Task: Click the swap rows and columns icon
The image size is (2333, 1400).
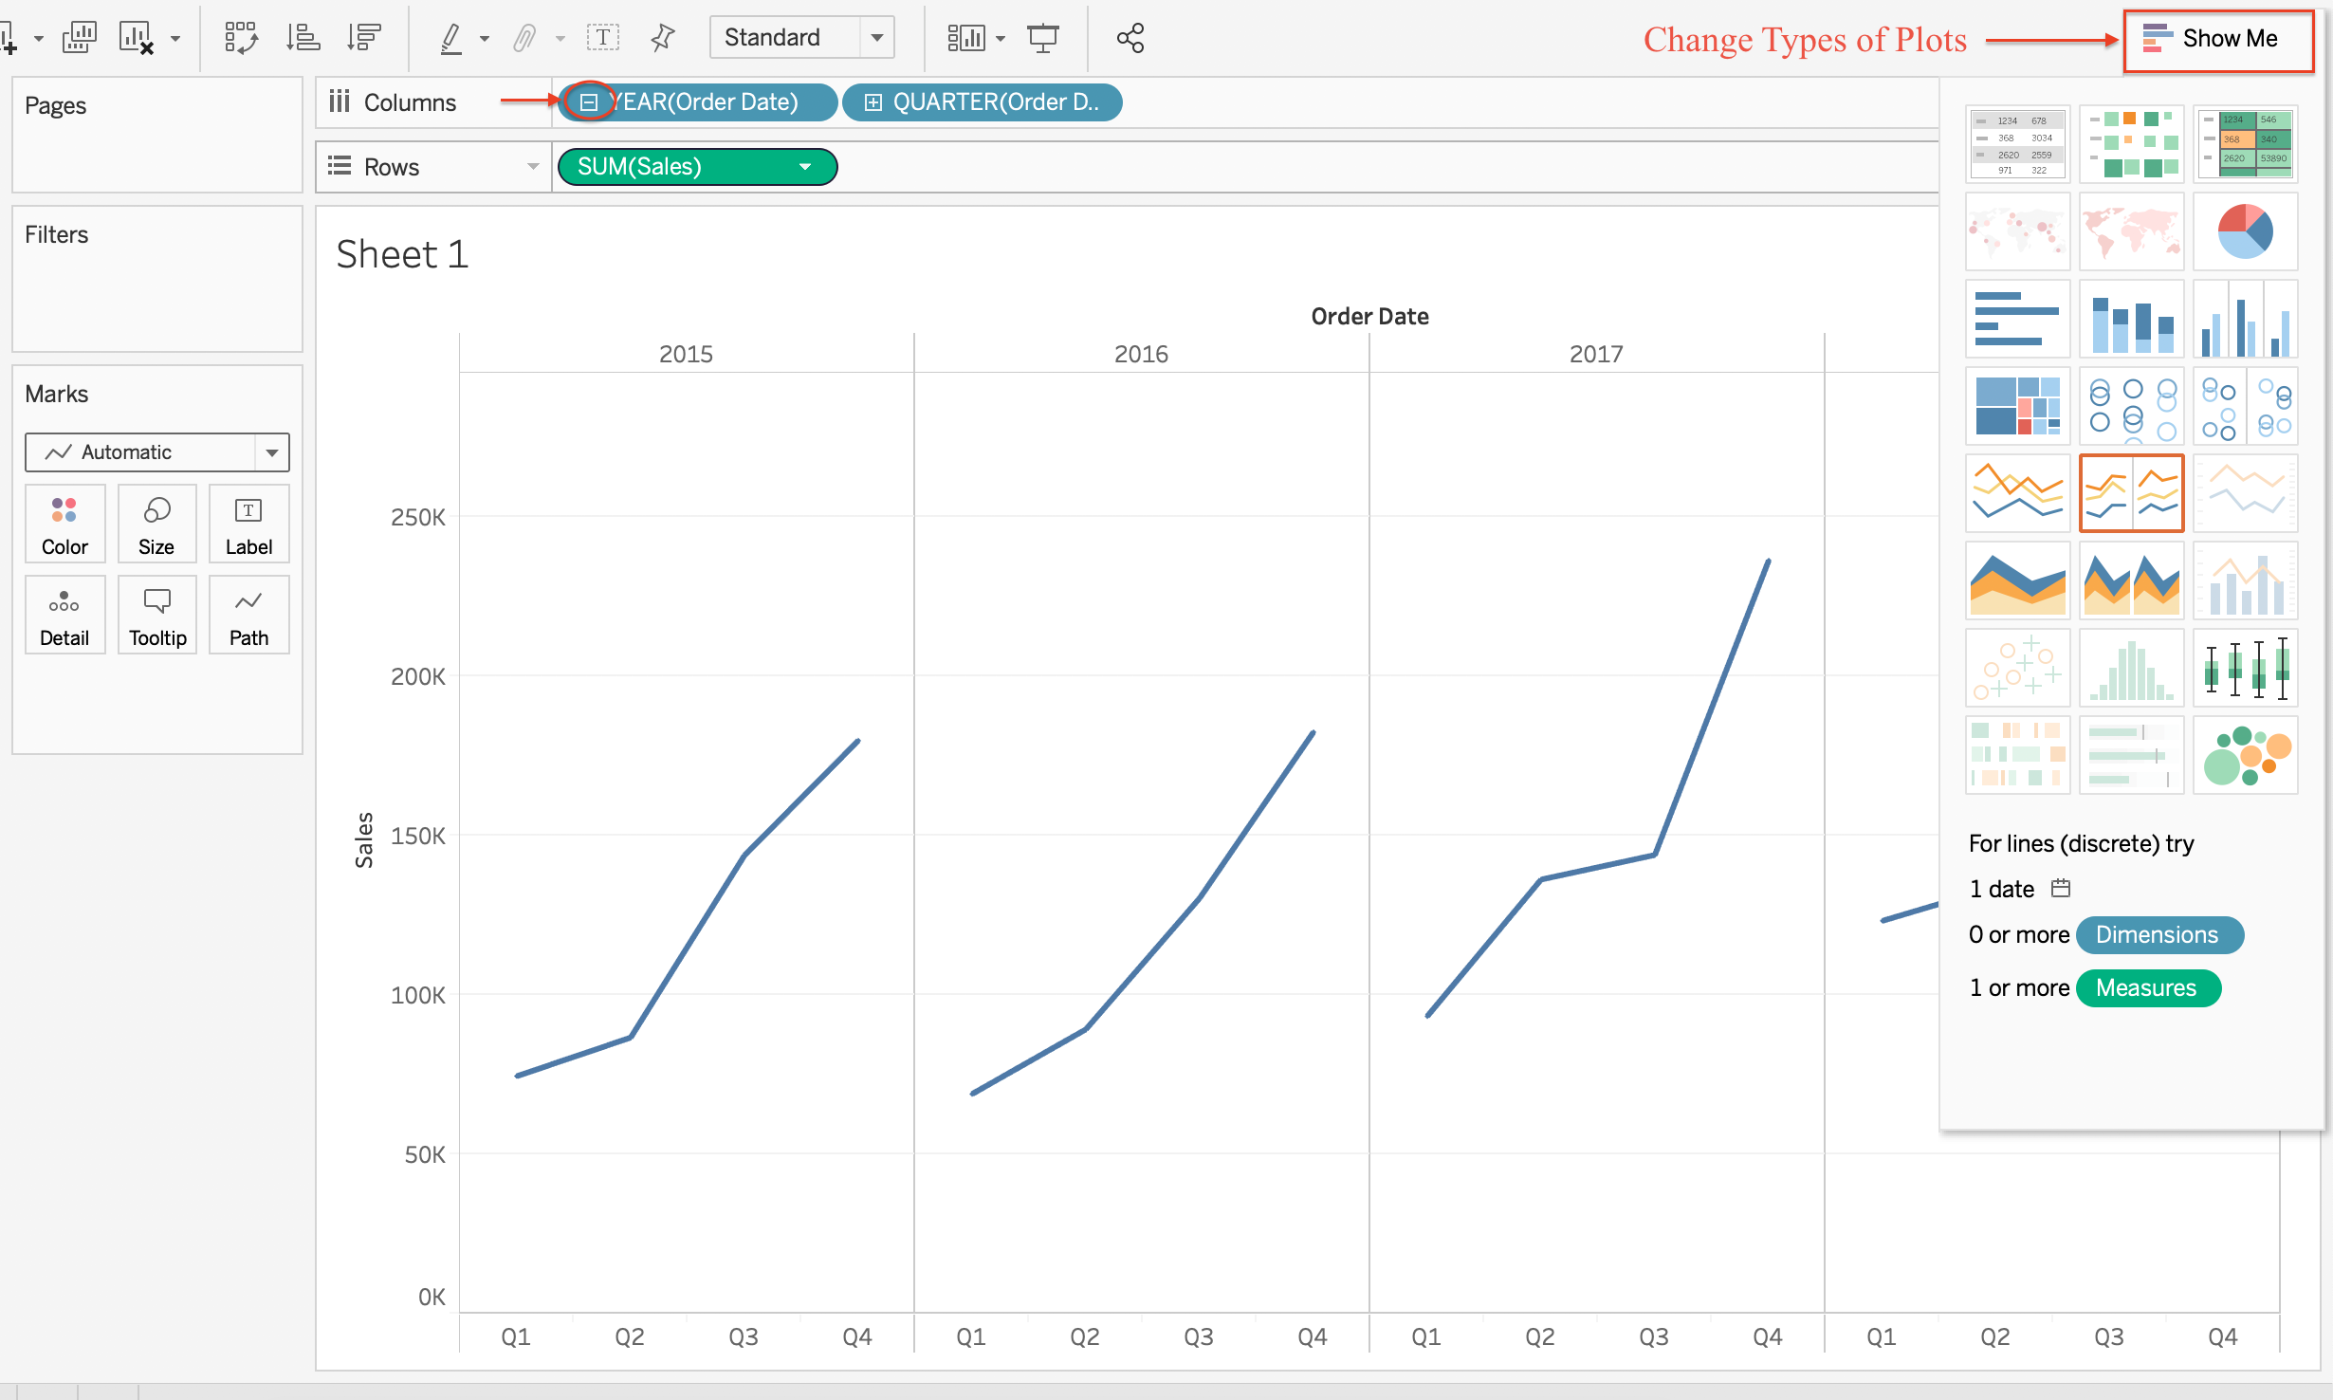Action: (241, 38)
